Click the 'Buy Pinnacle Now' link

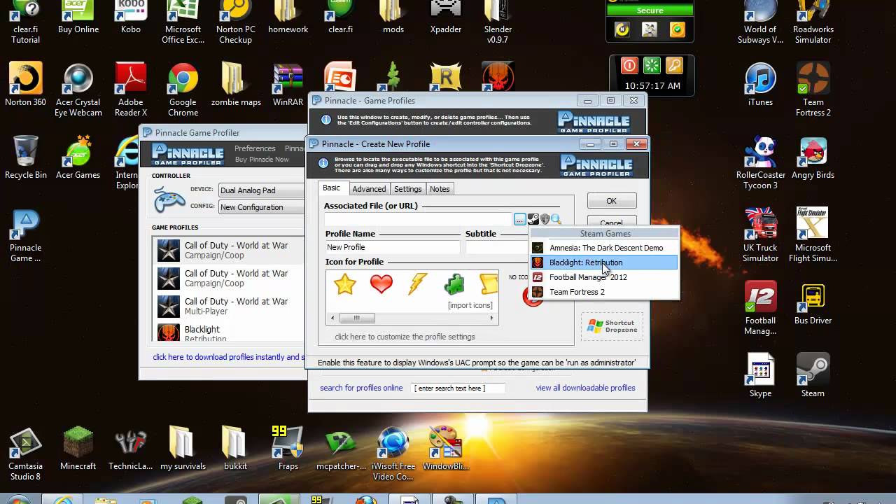coord(262,160)
